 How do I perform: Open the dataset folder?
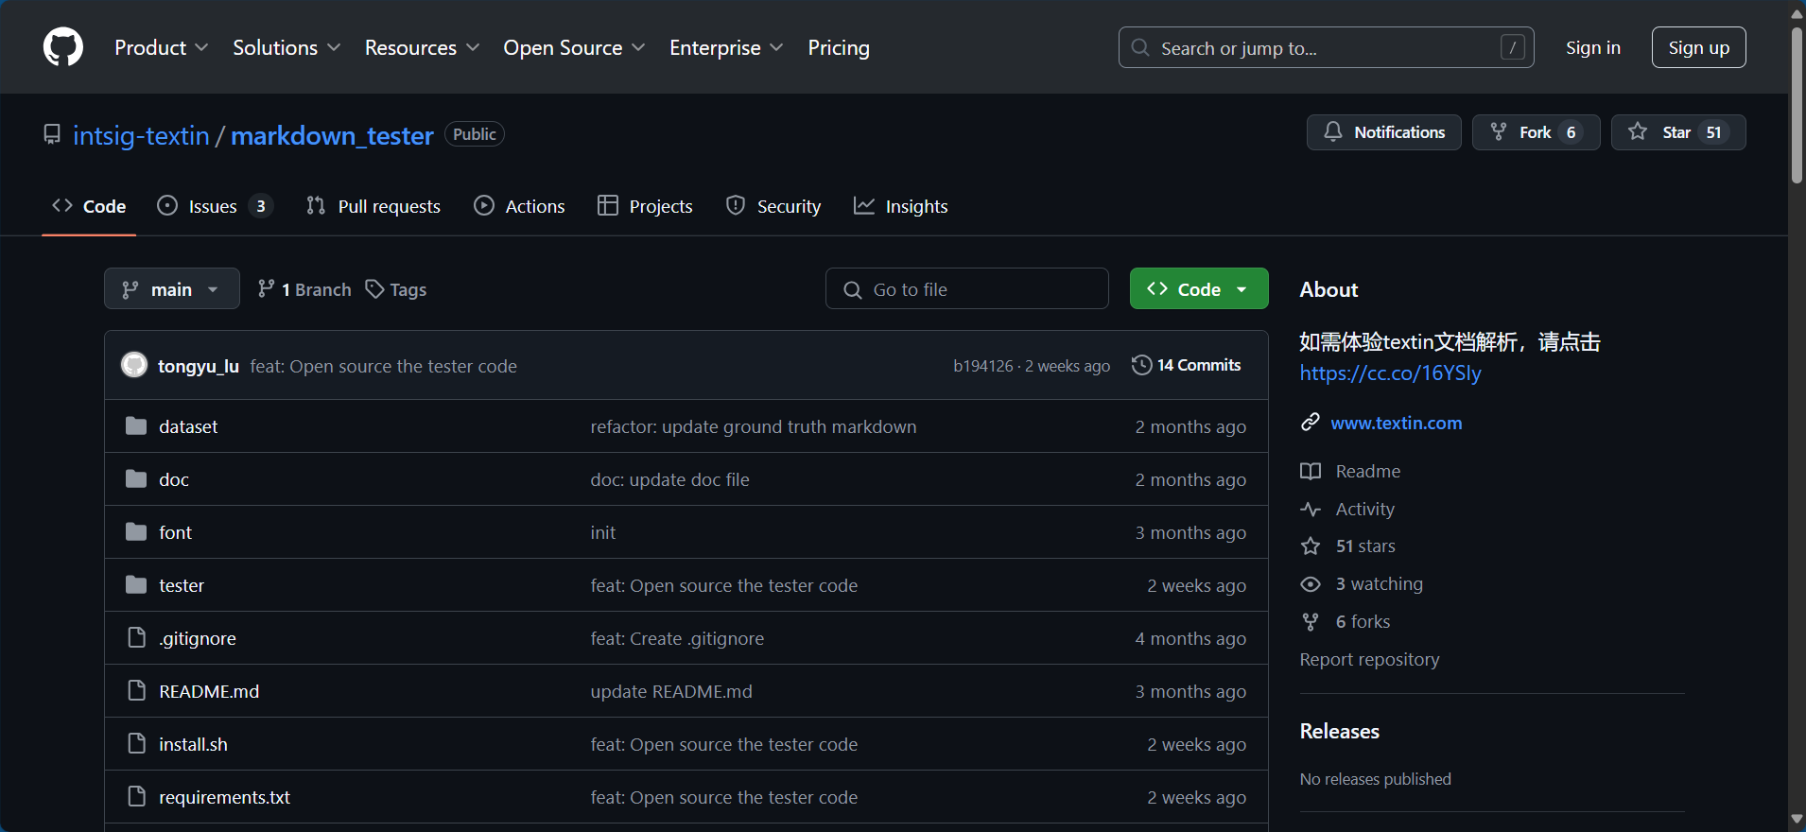(188, 426)
